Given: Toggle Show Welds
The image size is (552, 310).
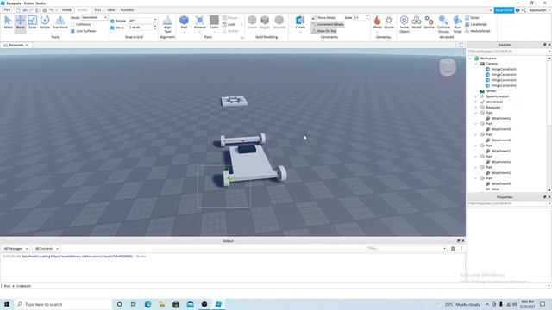Looking at the screenshot, I should [324, 17].
